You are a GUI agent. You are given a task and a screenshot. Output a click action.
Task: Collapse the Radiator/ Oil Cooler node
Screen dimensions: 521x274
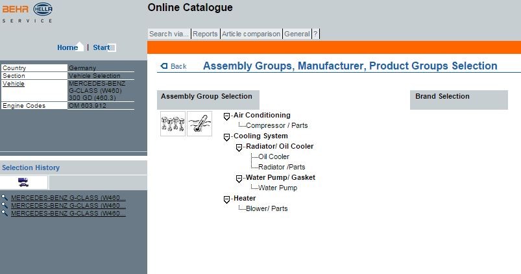(239, 147)
